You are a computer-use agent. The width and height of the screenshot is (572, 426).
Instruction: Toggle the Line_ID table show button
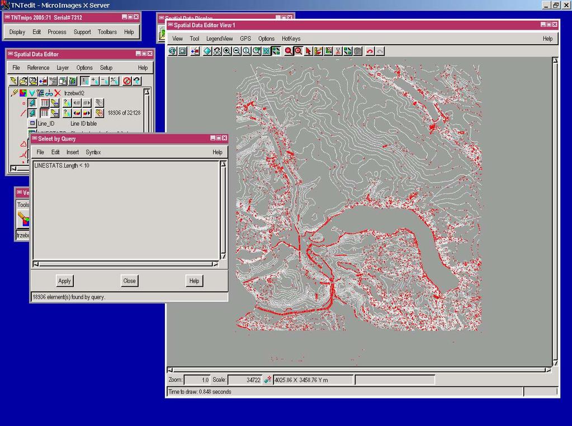click(32, 124)
